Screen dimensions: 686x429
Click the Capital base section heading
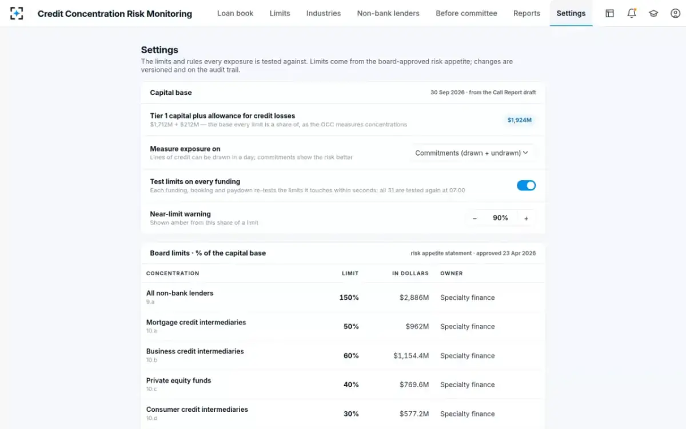[x=171, y=93]
